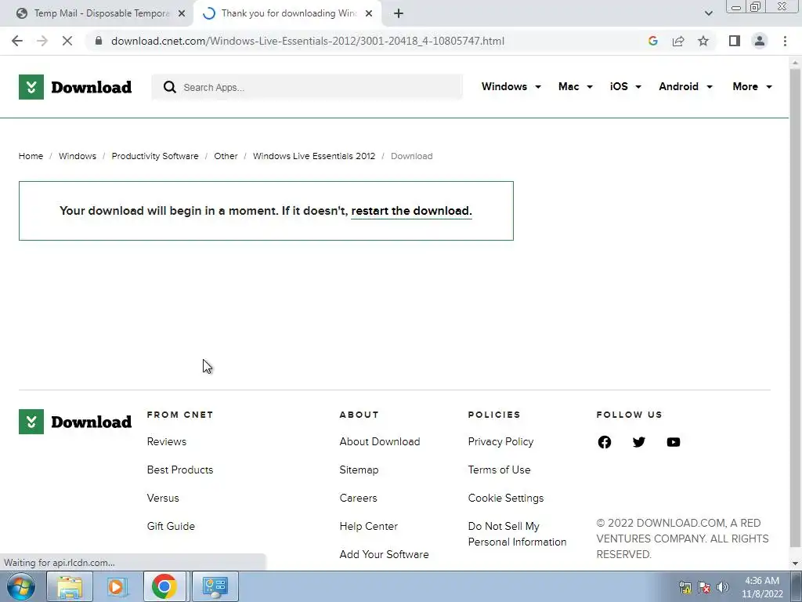
Task: Click the browser forward arrow
Action: click(42, 41)
